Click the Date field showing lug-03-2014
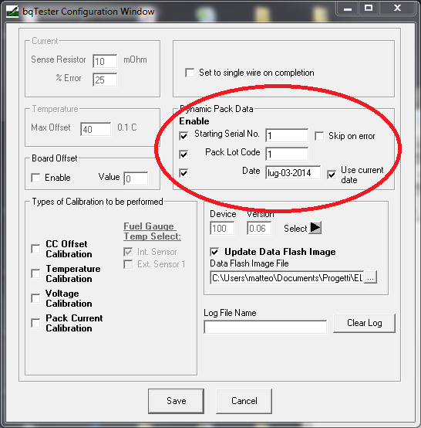 [293, 172]
